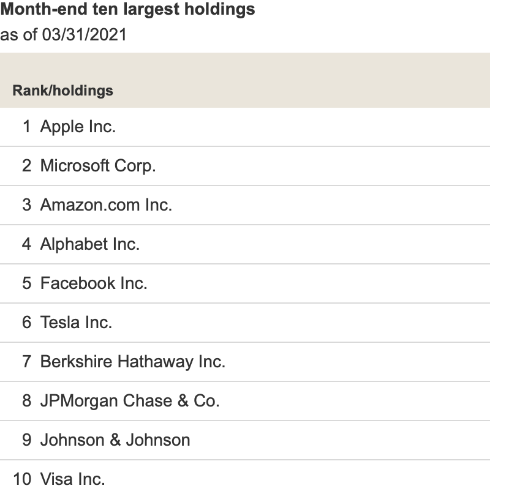Click rank number 9 beside Johnson & Johnson
This screenshot has width=506, height=502.
tap(27, 440)
